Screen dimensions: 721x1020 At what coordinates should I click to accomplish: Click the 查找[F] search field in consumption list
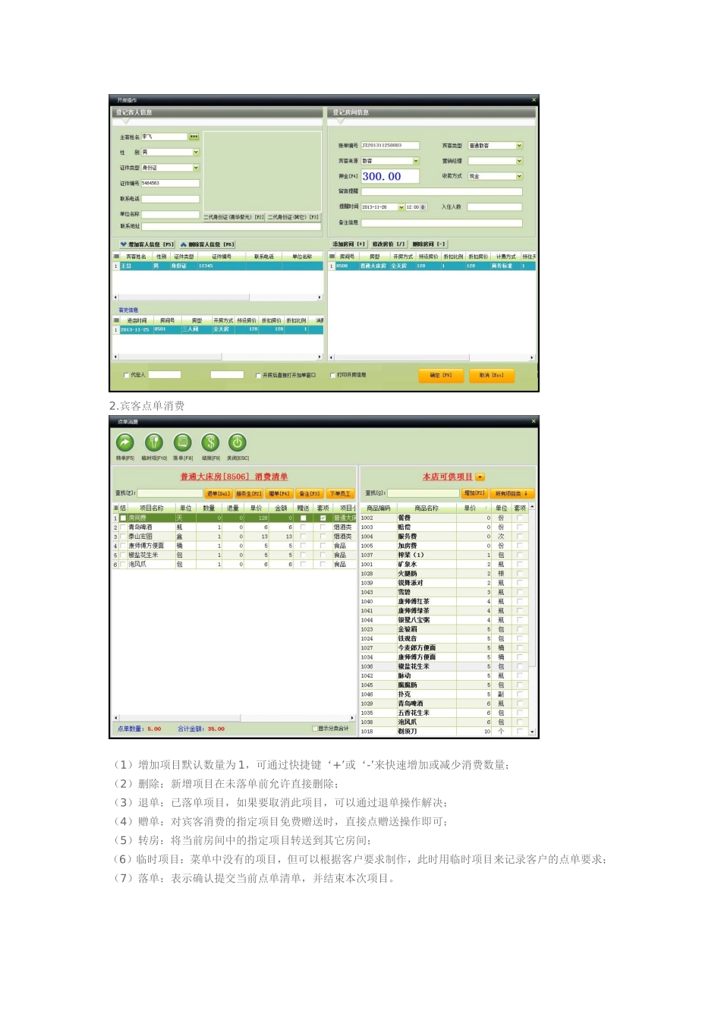point(169,493)
